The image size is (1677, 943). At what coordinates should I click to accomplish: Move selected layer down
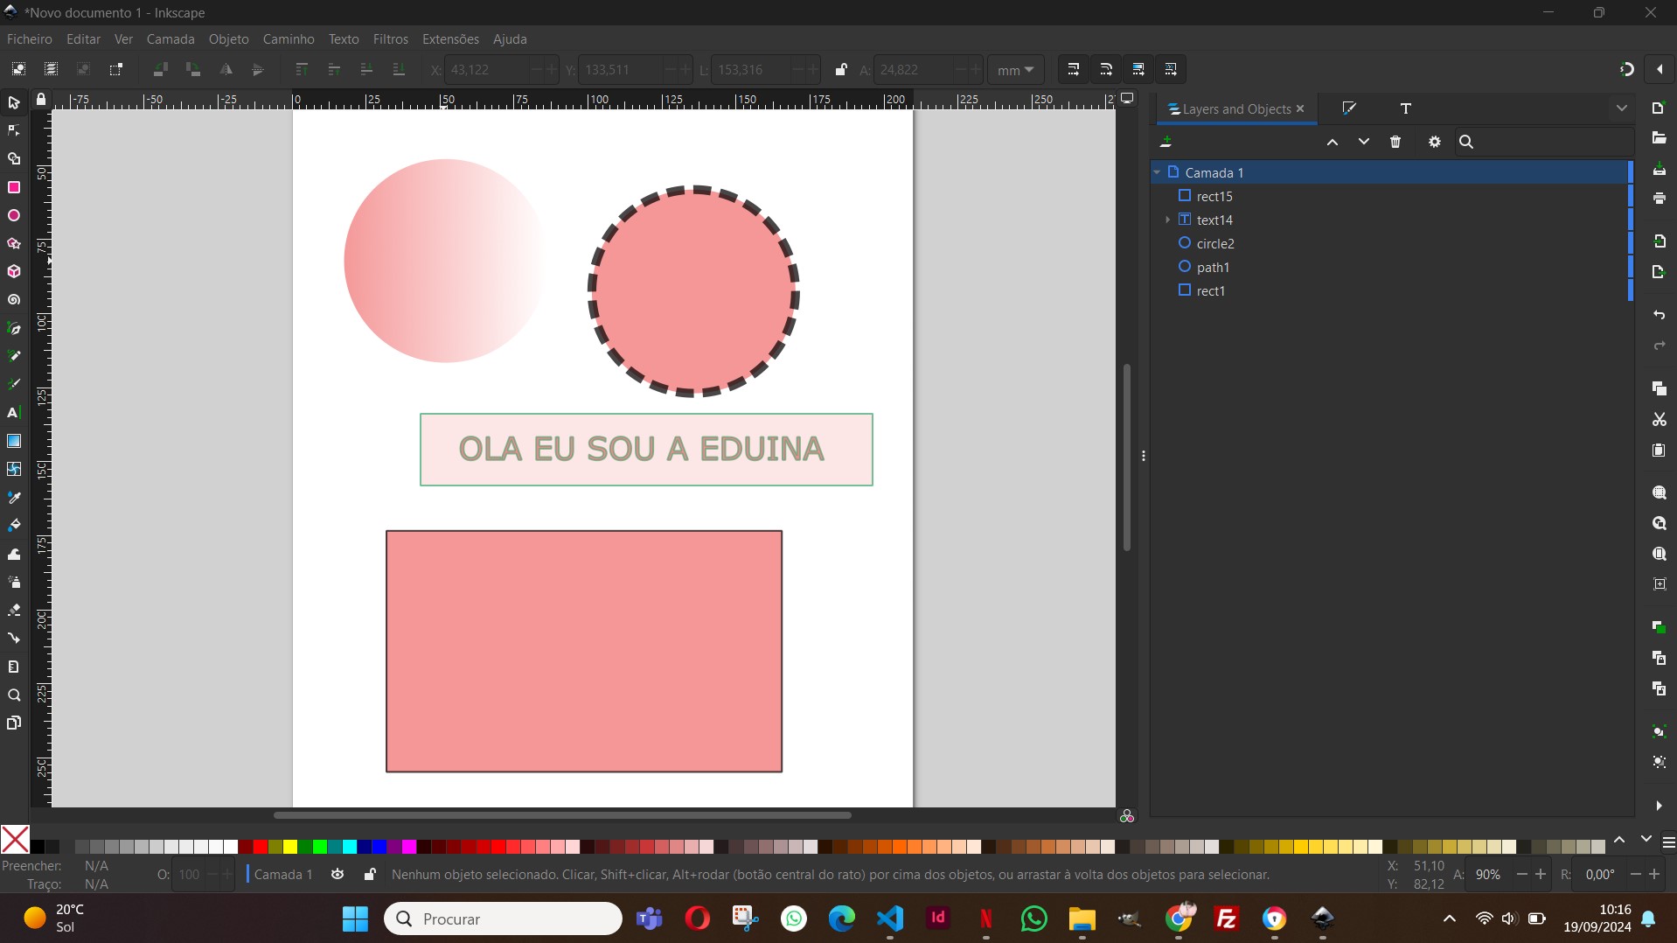1364,142
